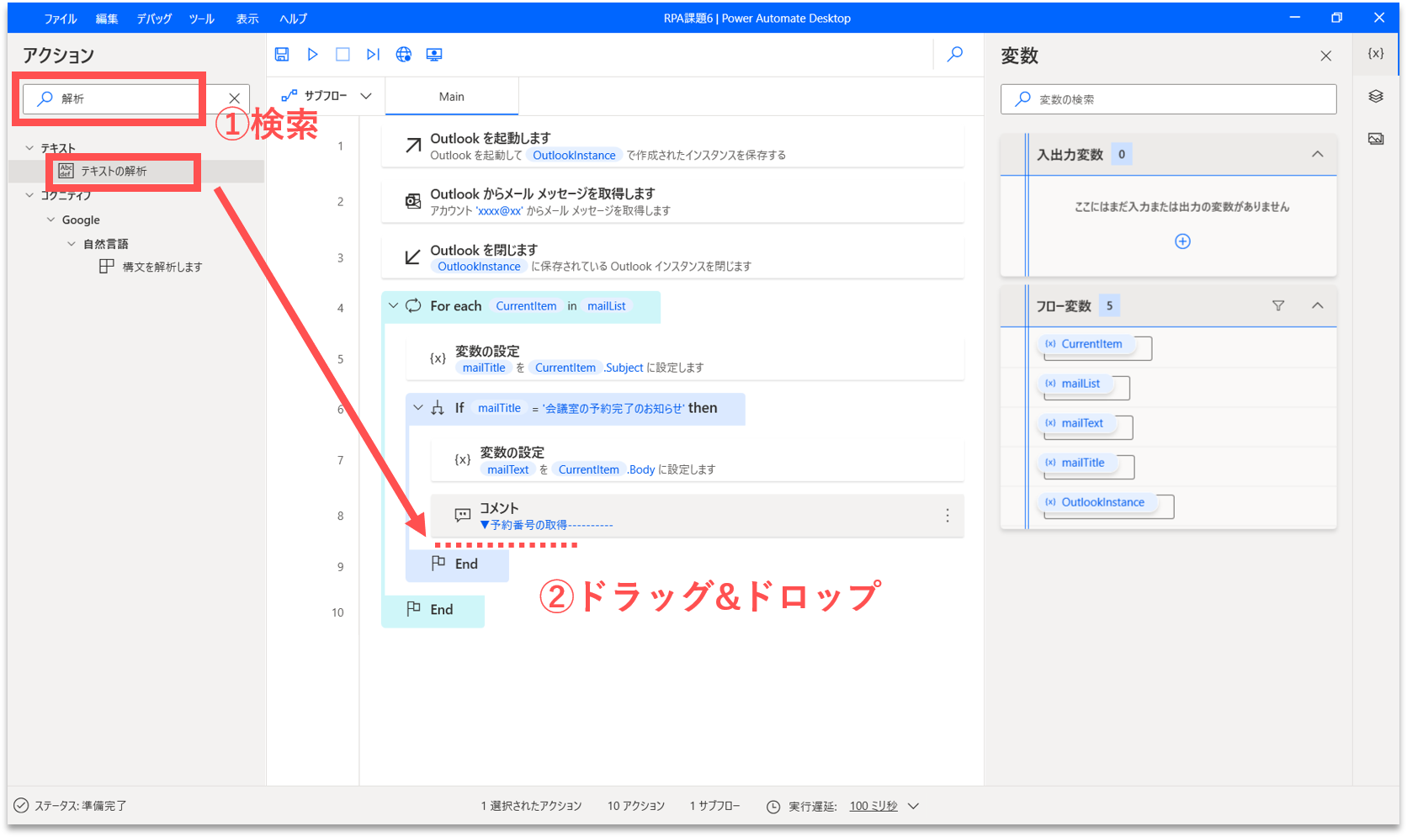Open the web recorder globe icon
Screen dimensions: 1407x837
tap(404, 55)
